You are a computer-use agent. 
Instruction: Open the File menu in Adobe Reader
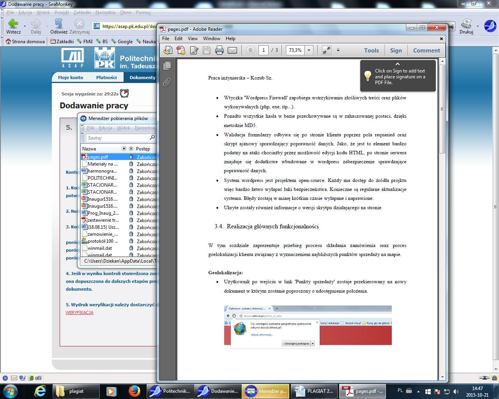[166, 39]
